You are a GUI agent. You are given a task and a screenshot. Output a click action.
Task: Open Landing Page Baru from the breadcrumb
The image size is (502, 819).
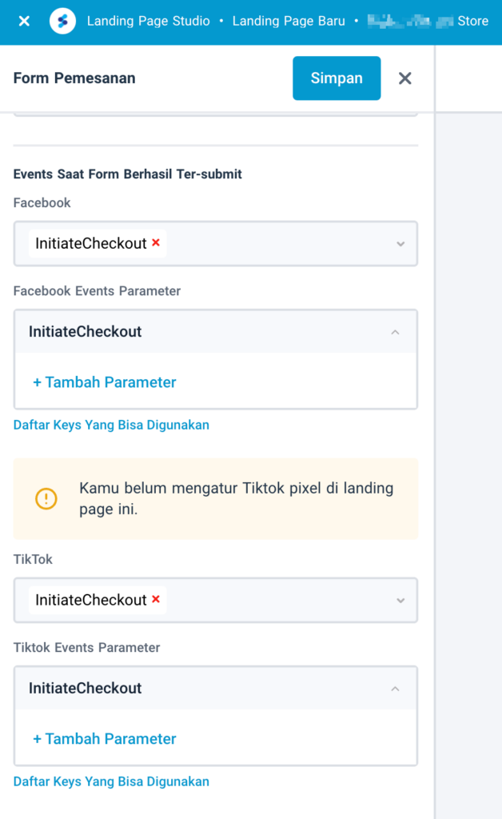point(289,21)
